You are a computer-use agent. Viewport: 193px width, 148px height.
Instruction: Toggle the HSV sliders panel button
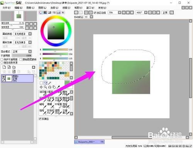point(49,12)
